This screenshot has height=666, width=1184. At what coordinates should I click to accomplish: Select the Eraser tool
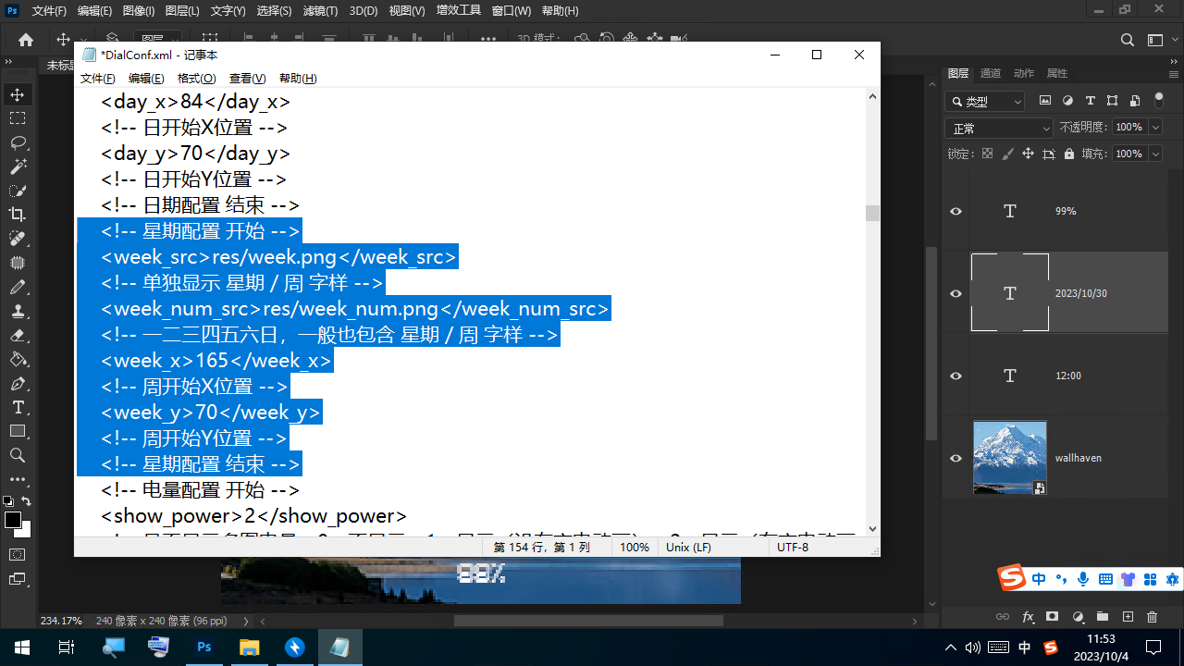(18, 335)
